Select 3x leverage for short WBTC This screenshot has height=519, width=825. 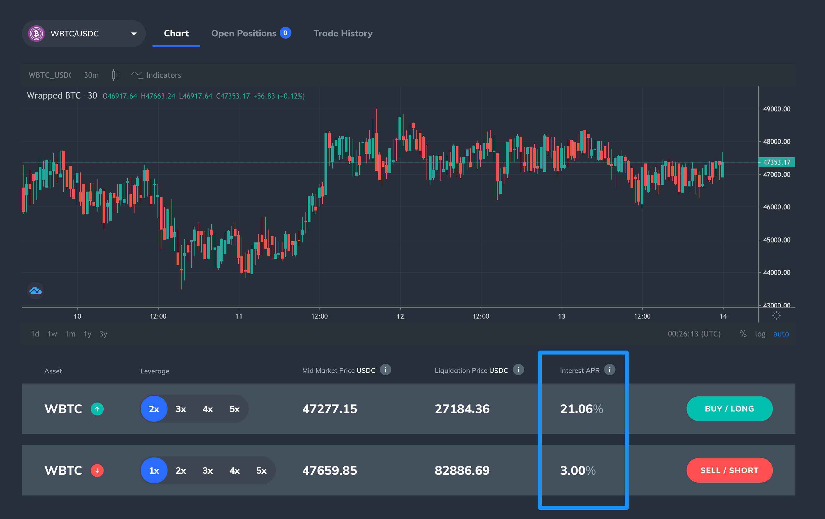(208, 470)
